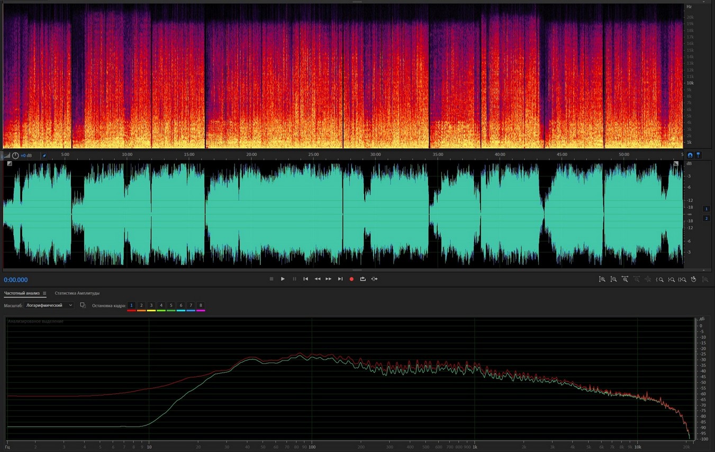
Task: Switch to Статистика Амплитуды tab
Action: (77, 293)
